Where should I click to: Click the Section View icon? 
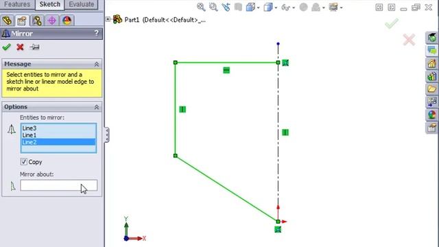pyautogui.click(x=238, y=7)
